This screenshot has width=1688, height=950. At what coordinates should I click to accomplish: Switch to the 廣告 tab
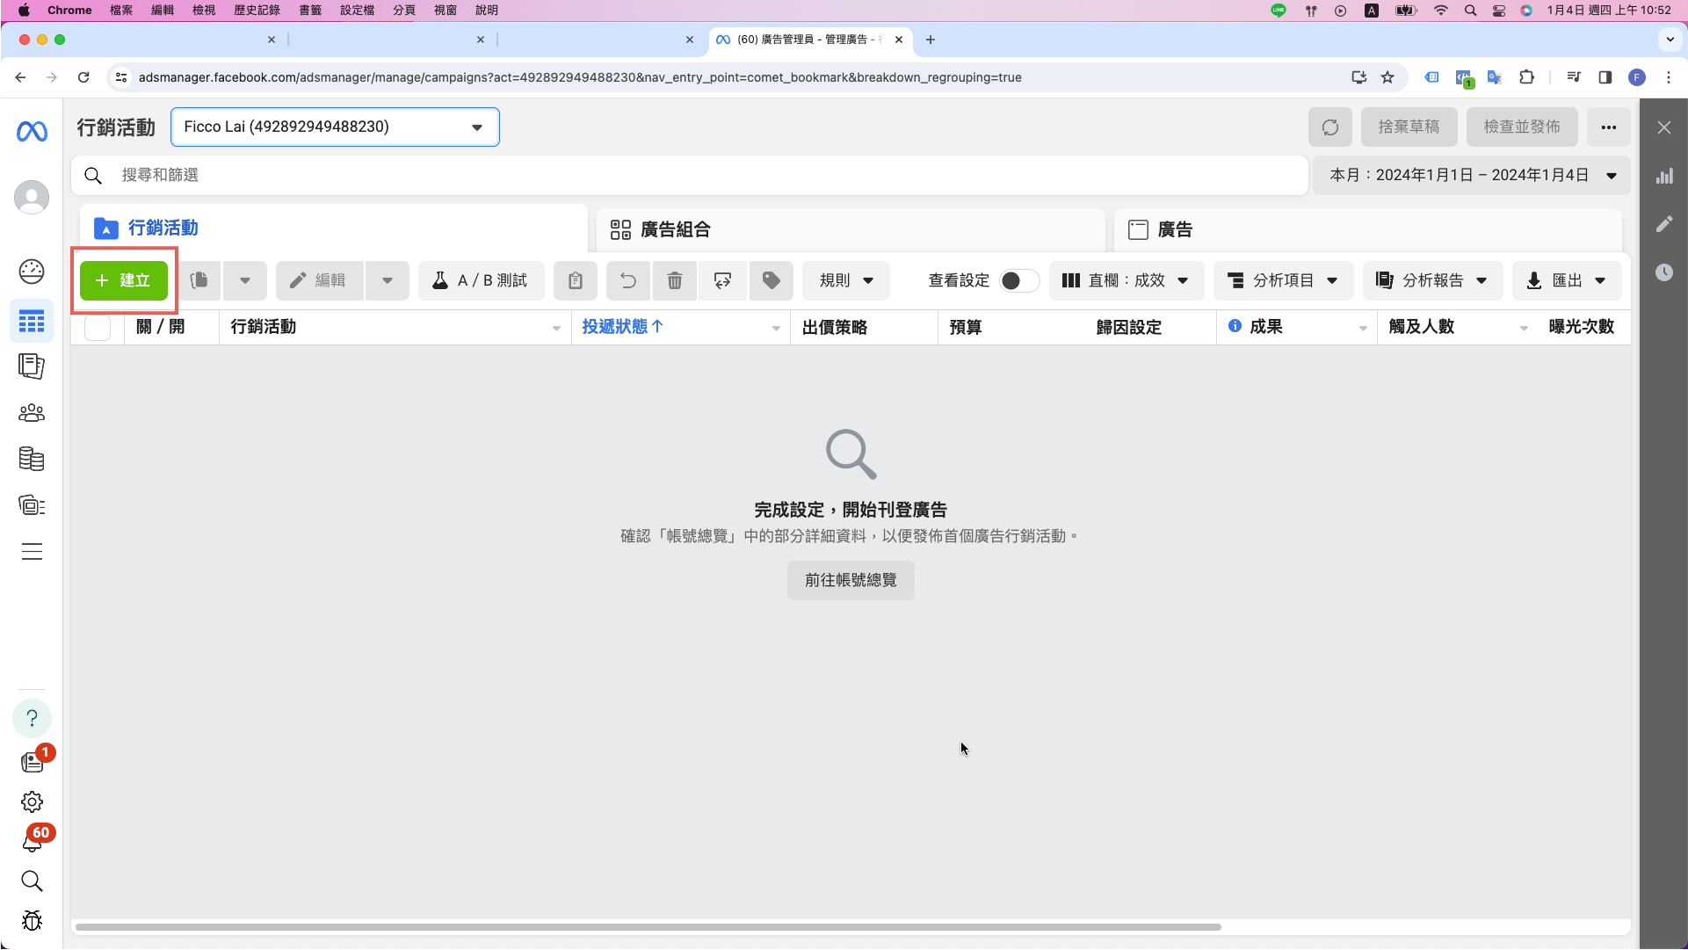[x=1367, y=230]
